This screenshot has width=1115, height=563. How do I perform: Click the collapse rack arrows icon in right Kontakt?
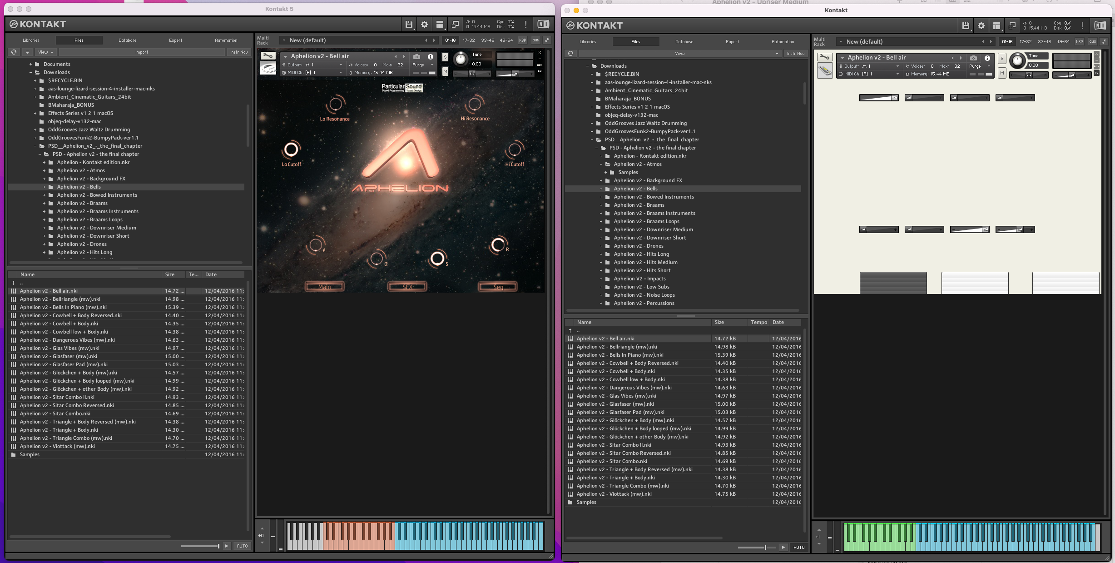[x=1104, y=41]
